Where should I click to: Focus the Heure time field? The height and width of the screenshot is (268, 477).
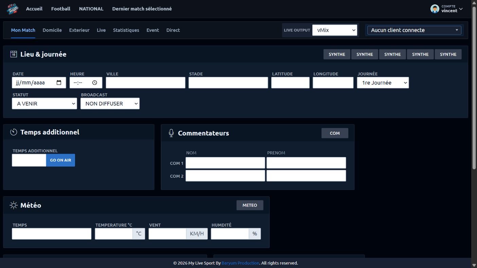pos(86,83)
